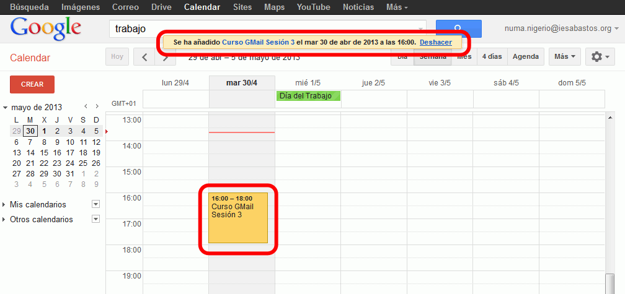Open Maps in top navigation bar

(274, 7)
